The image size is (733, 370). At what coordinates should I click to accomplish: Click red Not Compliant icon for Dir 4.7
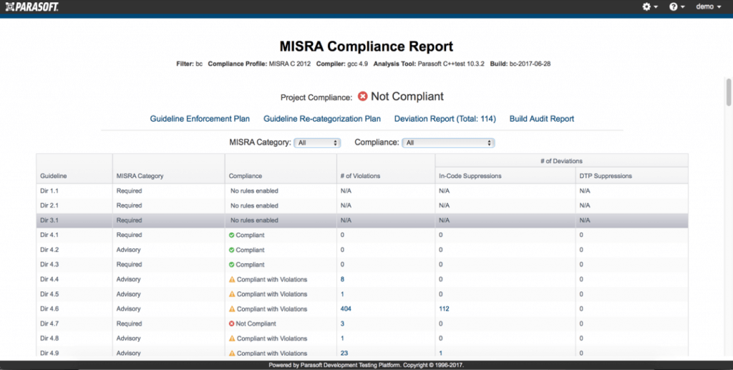coord(232,324)
